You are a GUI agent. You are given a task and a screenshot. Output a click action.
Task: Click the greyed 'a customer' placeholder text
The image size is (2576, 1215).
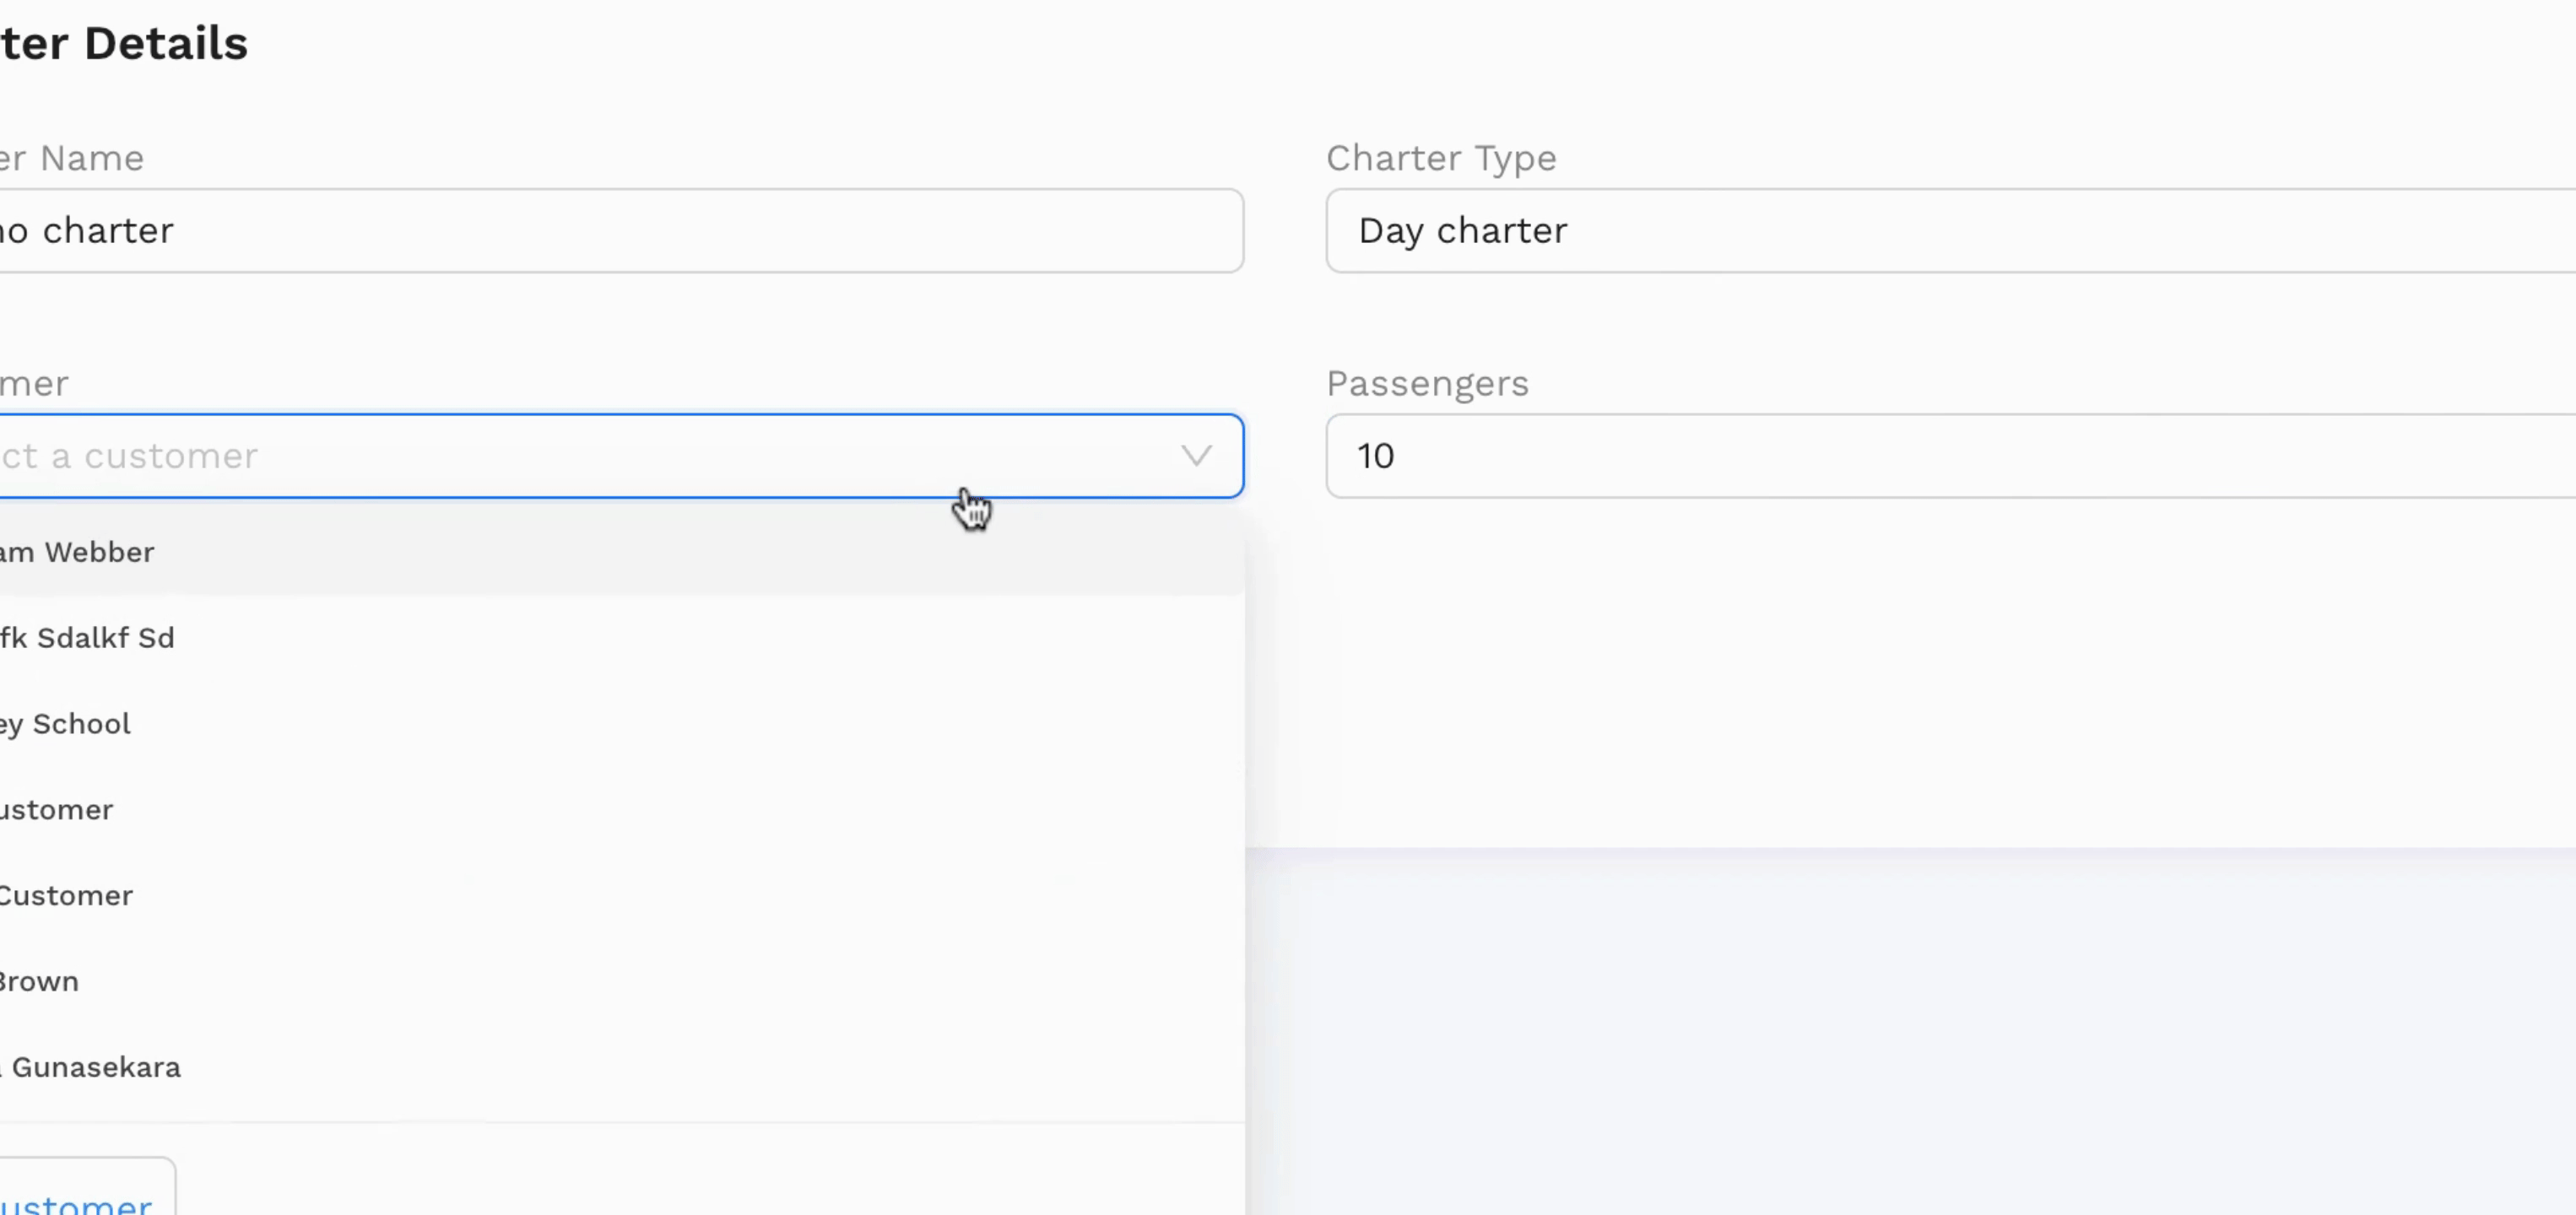[154, 457]
